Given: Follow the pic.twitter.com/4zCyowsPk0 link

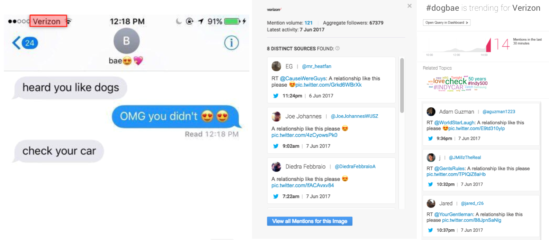Looking at the screenshot, I should point(304,135).
